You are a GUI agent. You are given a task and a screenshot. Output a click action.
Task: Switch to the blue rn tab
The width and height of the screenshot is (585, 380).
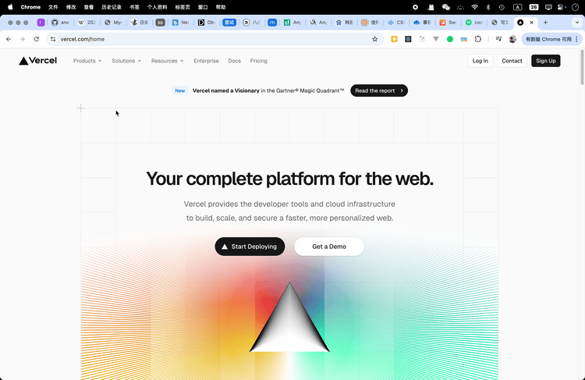tap(272, 23)
